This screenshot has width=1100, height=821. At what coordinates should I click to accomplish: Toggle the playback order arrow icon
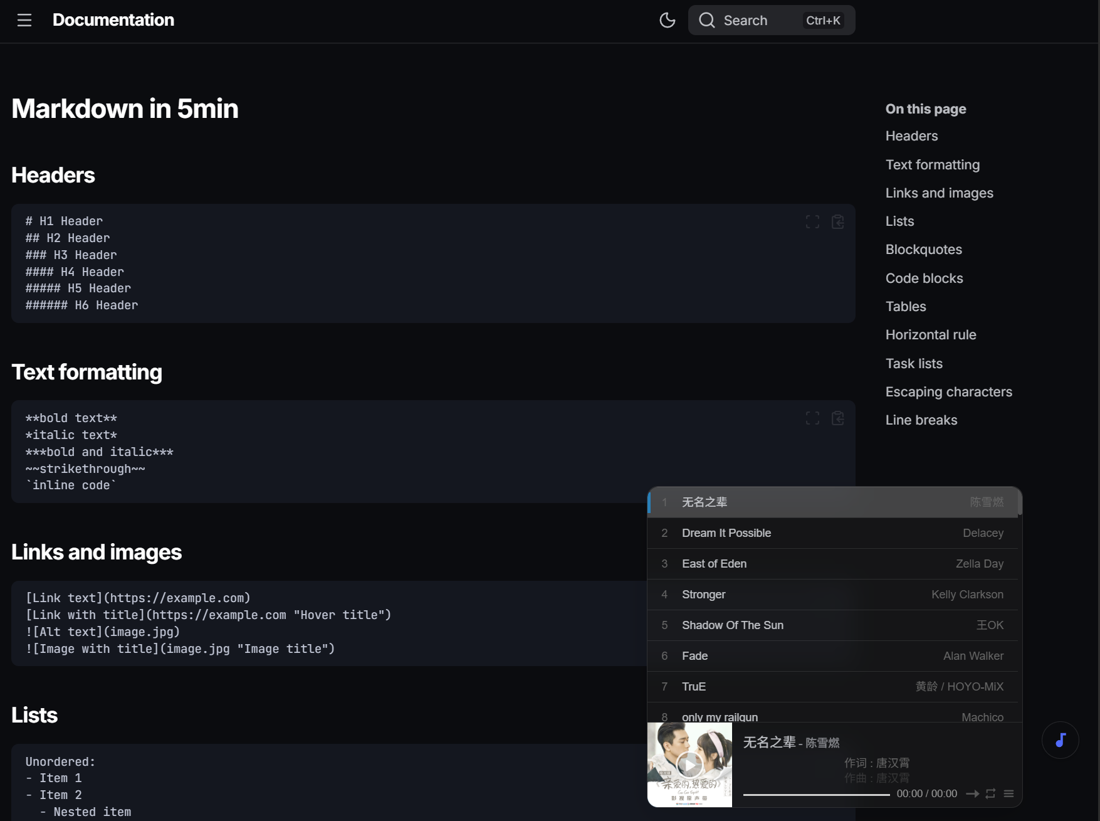(x=972, y=793)
